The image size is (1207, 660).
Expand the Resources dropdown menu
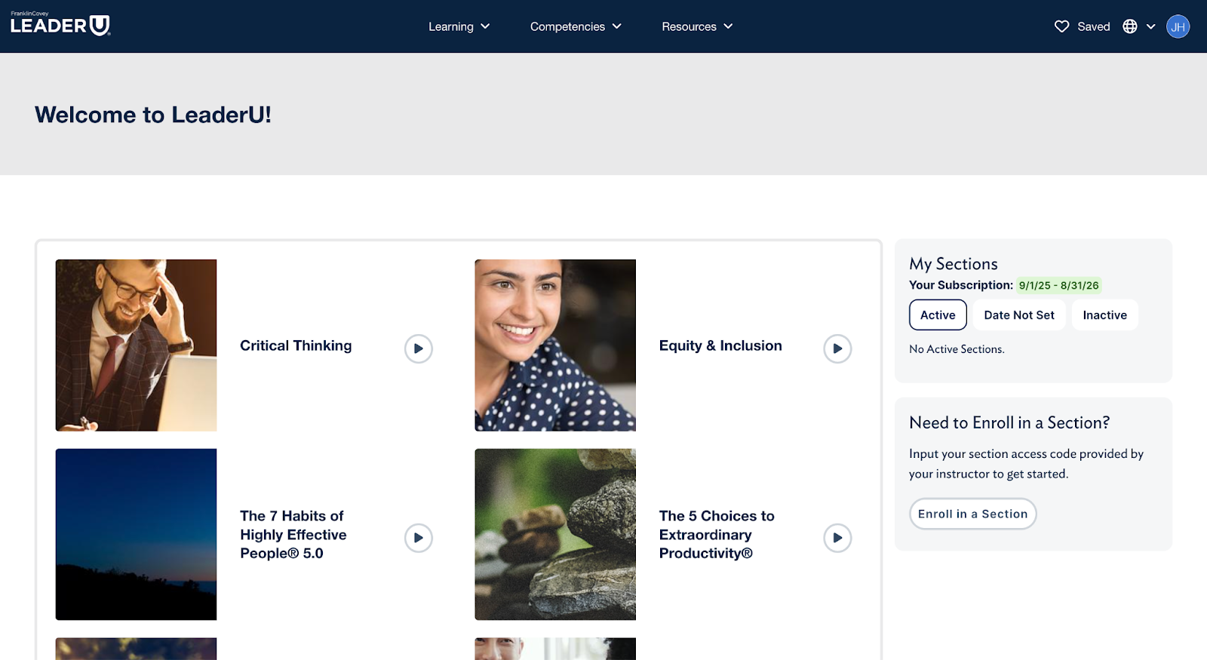click(697, 26)
